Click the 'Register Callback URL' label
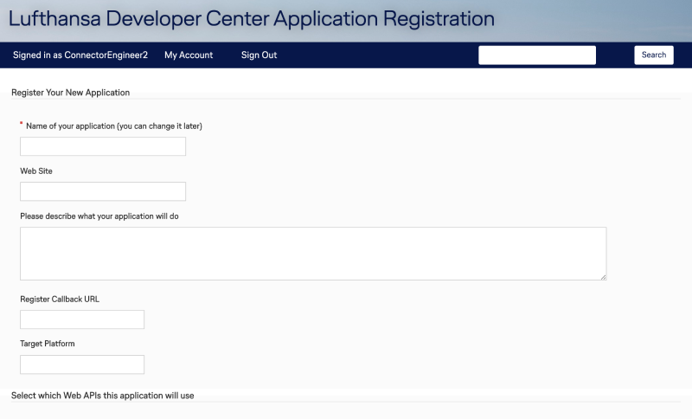Viewport: 692px width, 419px height. pyautogui.click(x=60, y=300)
